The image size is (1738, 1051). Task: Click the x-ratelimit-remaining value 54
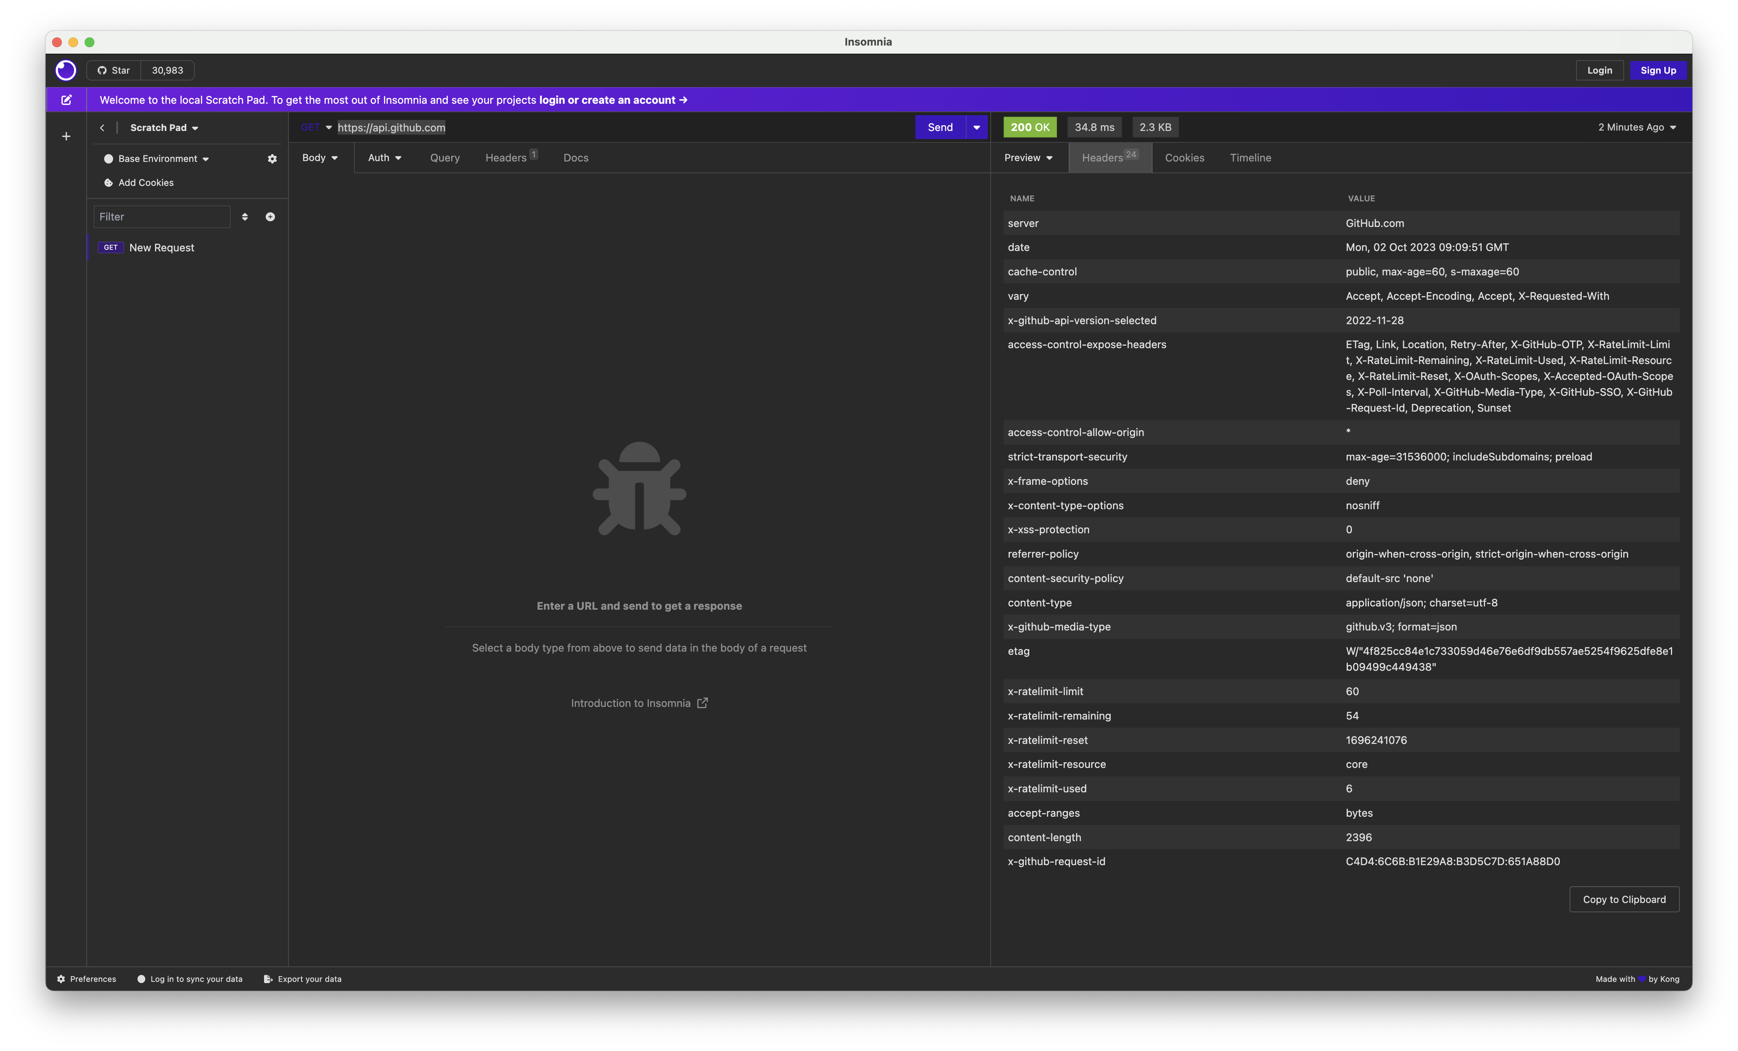point(1352,716)
